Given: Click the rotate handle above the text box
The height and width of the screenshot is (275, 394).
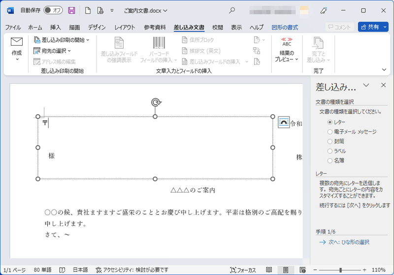Looking at the screenshot, I should [156, 102].
